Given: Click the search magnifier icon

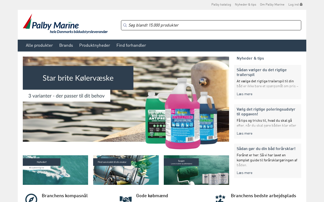Looking at the screenshot, I should point(125,25).
